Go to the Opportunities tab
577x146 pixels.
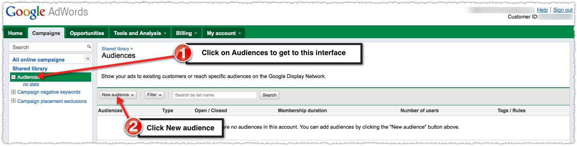coord(87,33)
